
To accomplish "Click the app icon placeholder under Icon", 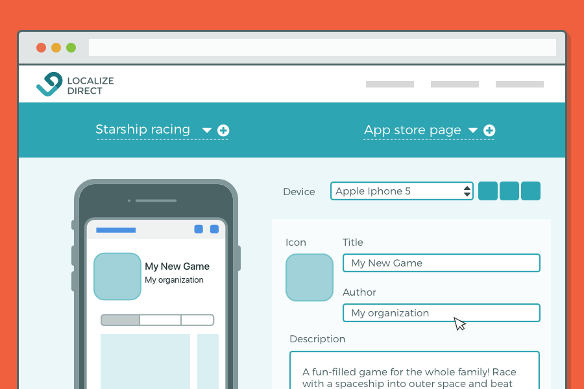I will (x=310, y=277).
